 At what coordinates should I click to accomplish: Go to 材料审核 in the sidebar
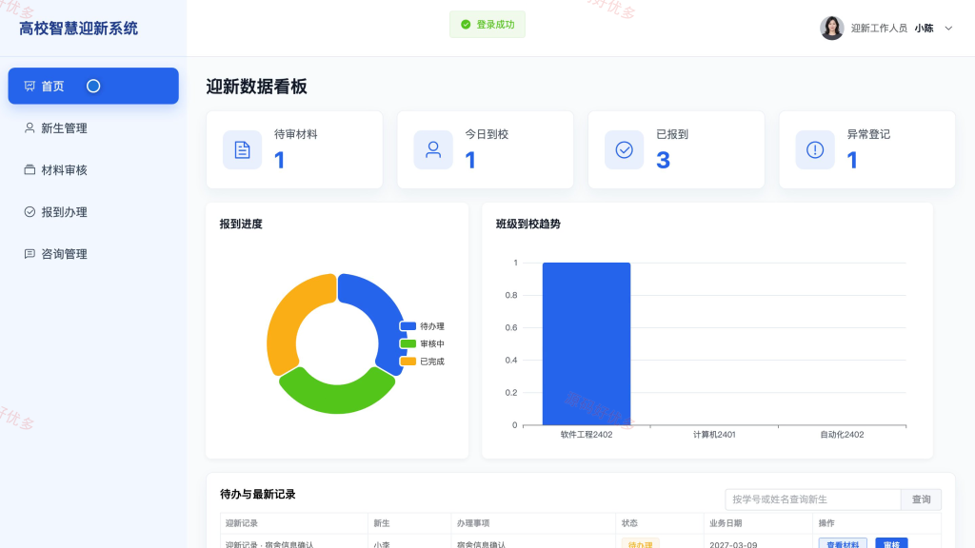pyautogui.click(x=93, y=169)
